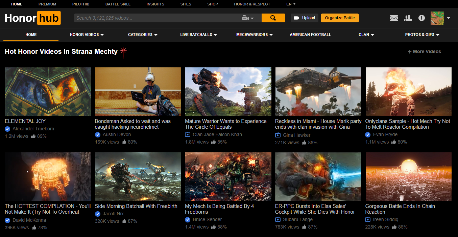The width and height of the screenshot is (458, 237).
Task: Expand the CLAN menu
Action: tap(366, 35)
